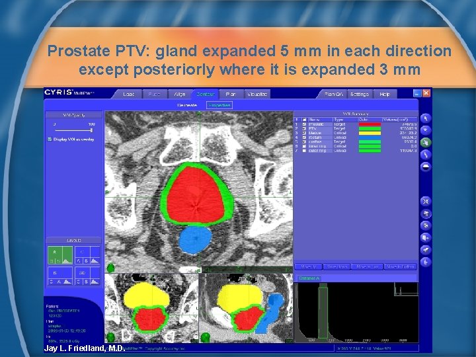Click the yellow color swatch for bladder

(370, 133)
